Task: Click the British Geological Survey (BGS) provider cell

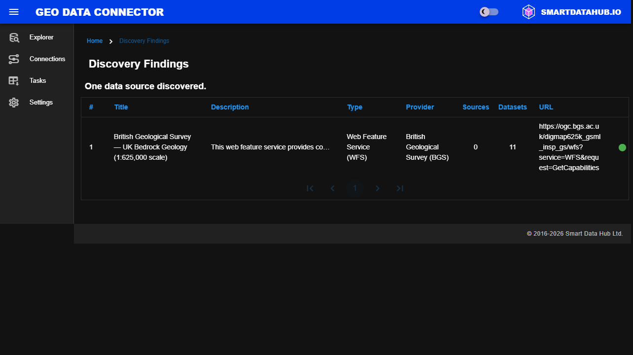Action: (427, 147)
